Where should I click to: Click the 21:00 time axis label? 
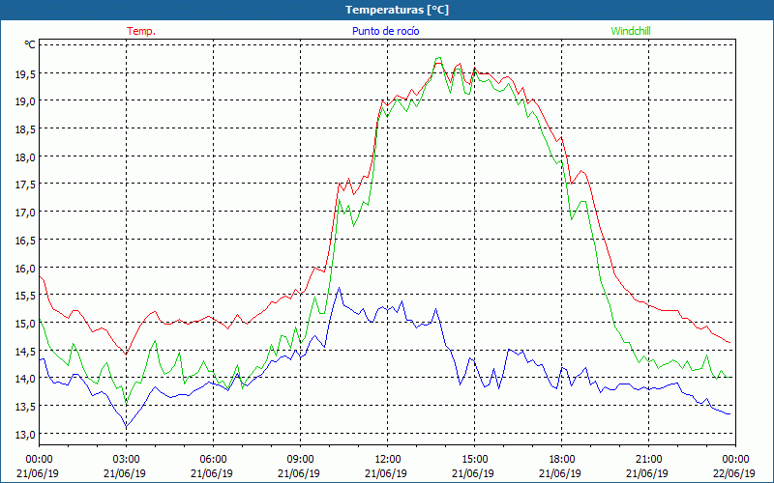(648, 460)
